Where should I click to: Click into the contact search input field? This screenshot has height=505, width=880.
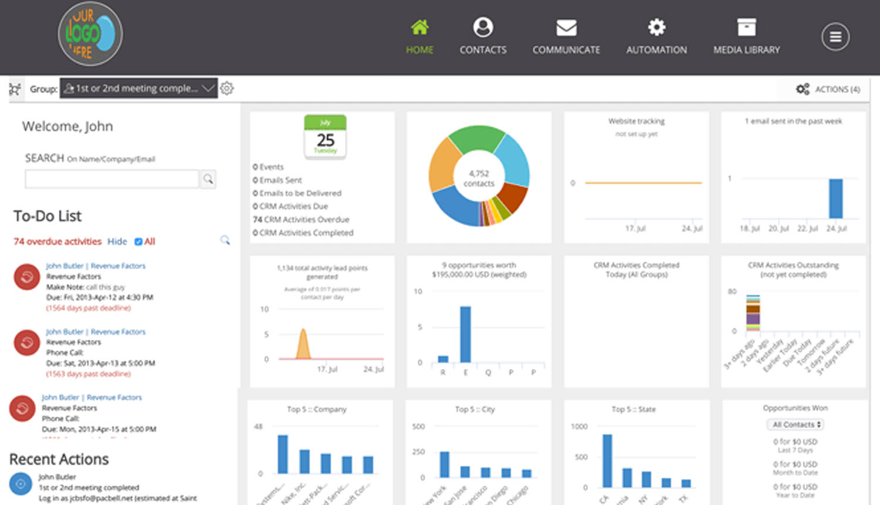coord(112,179)
